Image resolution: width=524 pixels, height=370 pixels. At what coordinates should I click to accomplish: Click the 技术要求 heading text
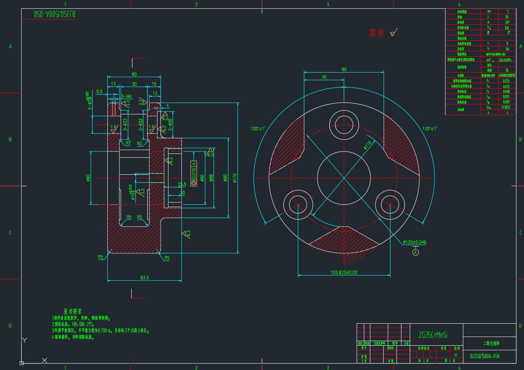coord(72,311)
